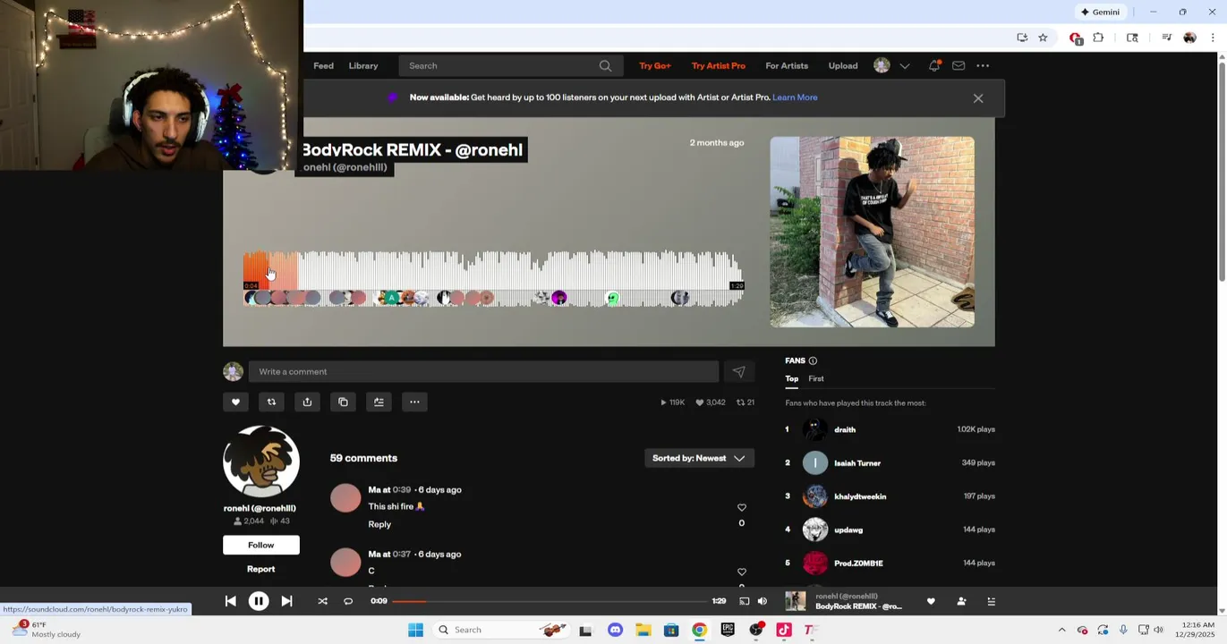The image size is (1227, 644).
Task: Like the BodyRock REMIX track
Action: pyautogui.click(x=235, y=402)
